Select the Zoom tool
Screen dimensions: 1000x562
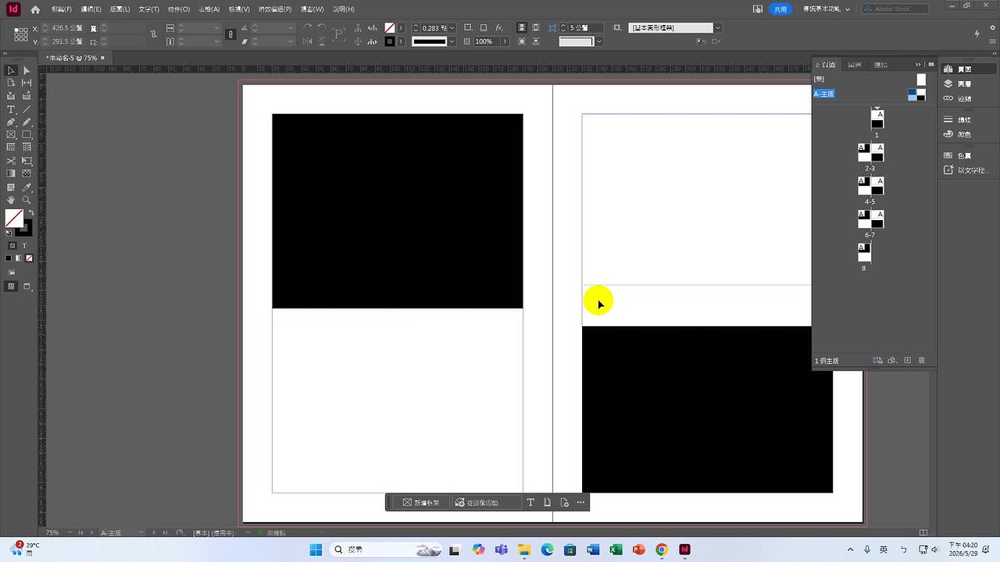point(27,201)
